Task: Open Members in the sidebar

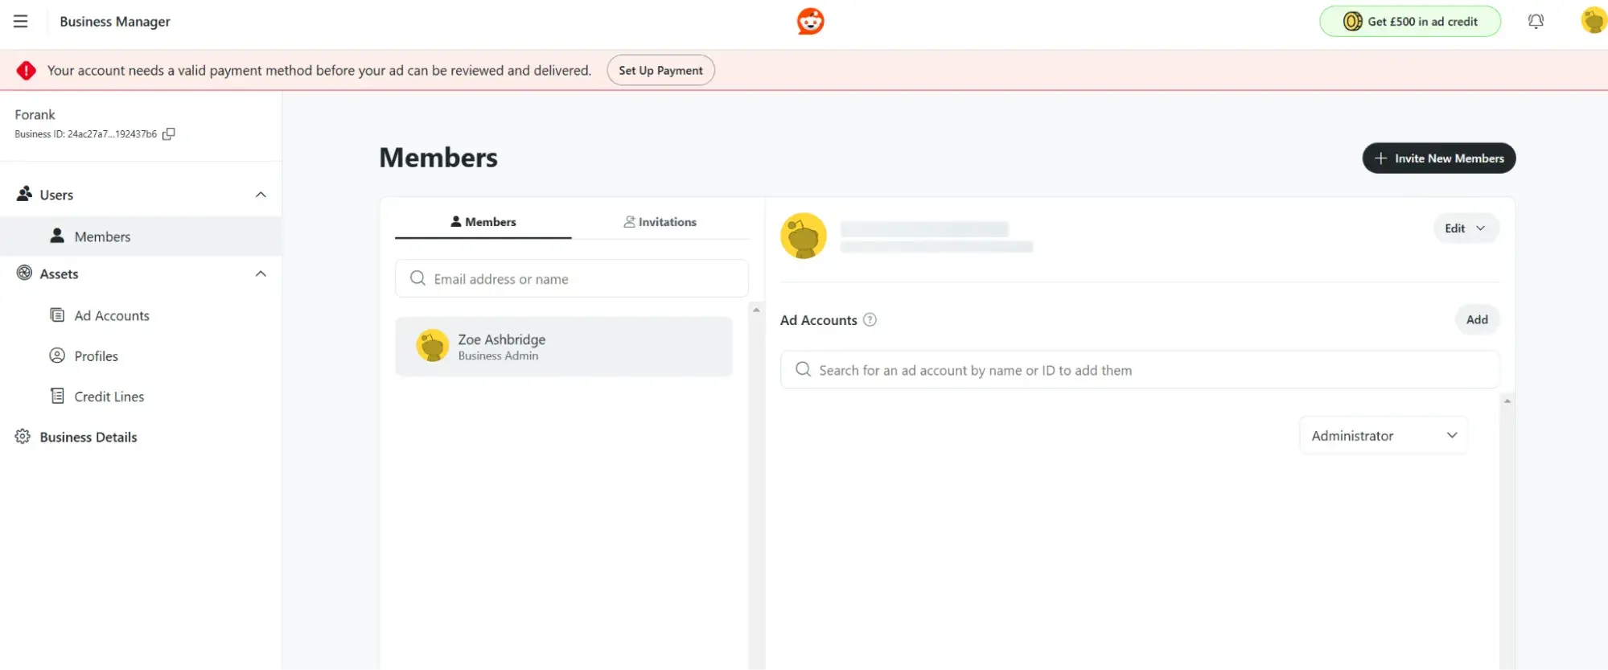Action: pos(141,236)
